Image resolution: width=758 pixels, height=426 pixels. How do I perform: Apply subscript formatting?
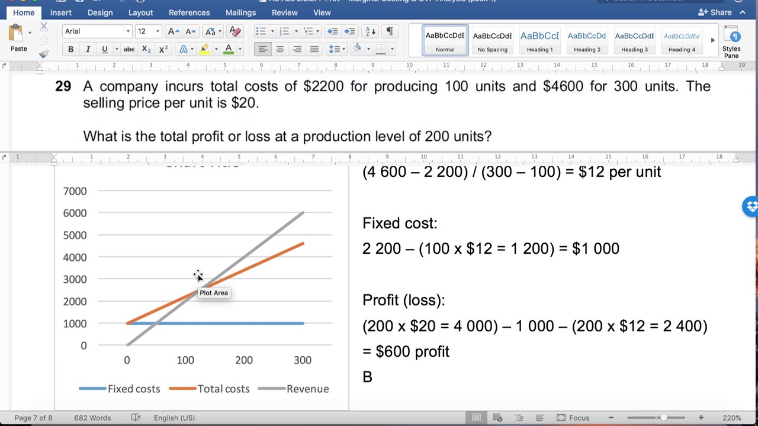click(146, 49)
